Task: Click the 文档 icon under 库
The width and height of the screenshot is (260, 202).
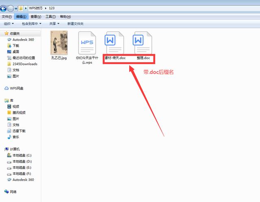Action: click(9, 125)
